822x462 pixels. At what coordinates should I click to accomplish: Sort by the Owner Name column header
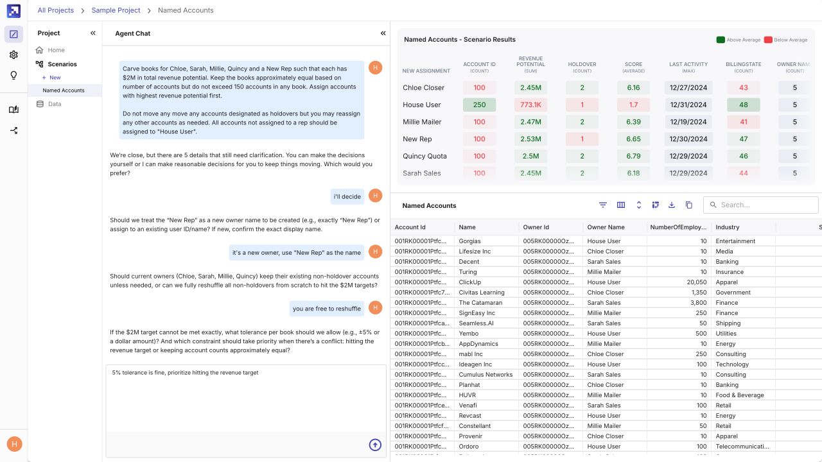(x=615, y=227)
